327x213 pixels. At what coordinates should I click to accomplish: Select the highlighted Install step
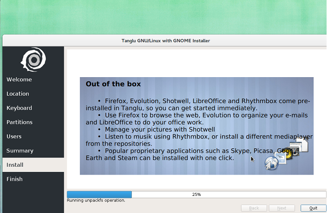(33, 164)
